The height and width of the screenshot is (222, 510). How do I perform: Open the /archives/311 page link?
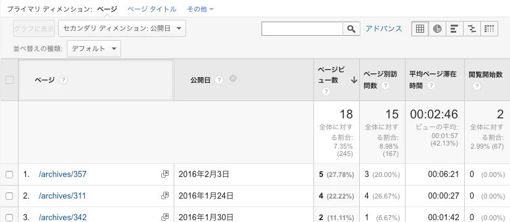[62, 195]
